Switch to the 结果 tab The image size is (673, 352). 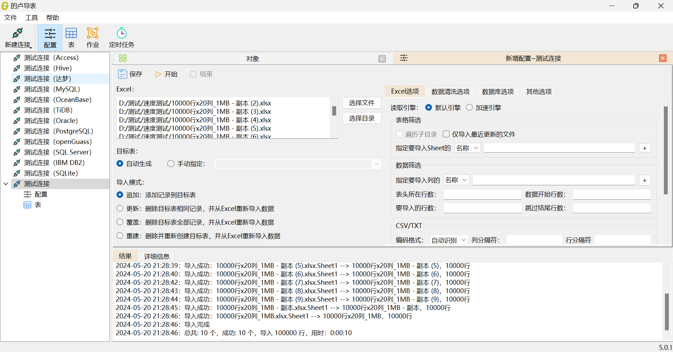tap(125, 256)
